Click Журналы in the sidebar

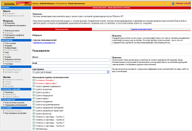[9, 33]
